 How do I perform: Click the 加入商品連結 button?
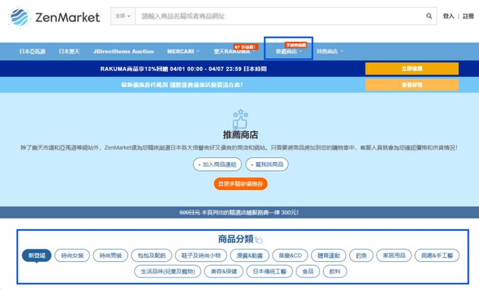[217, 164]
